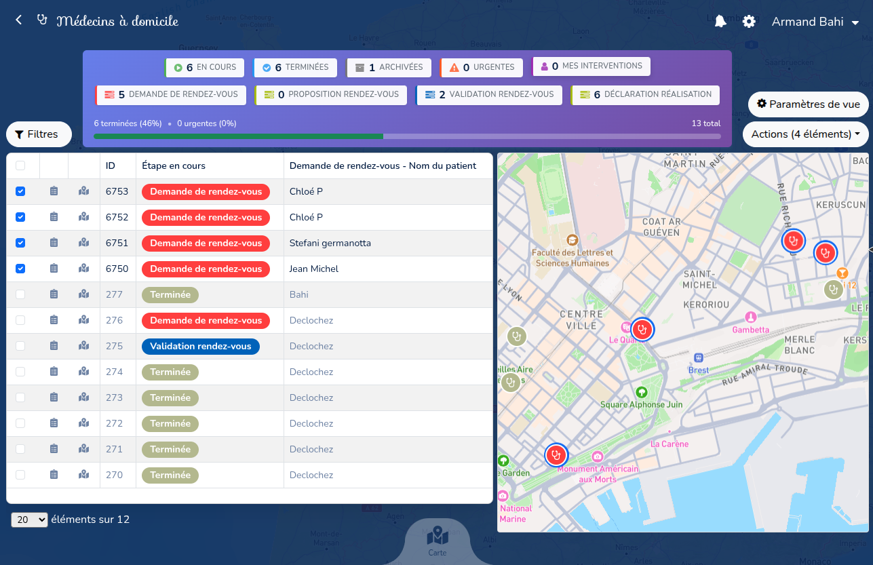Screen dimensions: 873x565
Task: Filter by Proposition rendez-vous step
Action: point(331,94)
